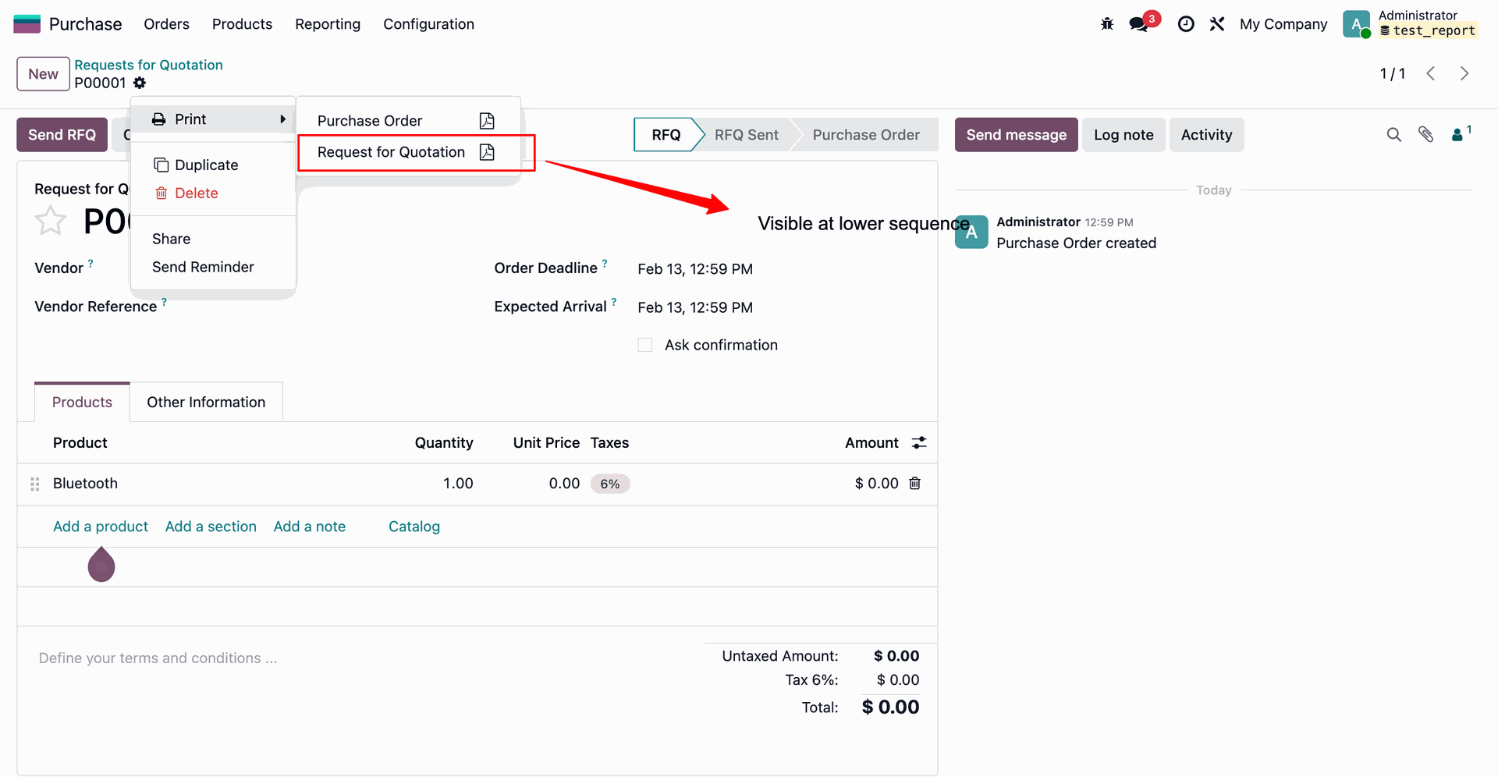1498x777 pixels.
Task: Open the activities clock icon
Action: tap(1186, 24)
